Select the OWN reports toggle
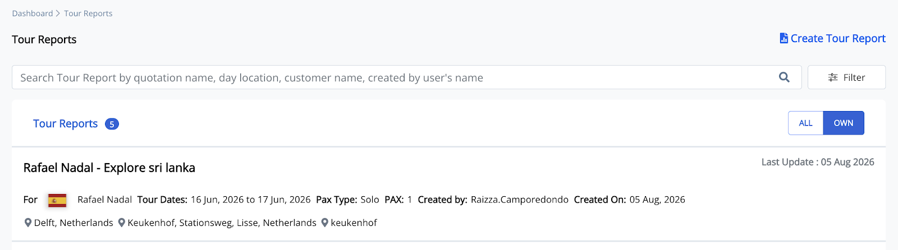Screen dimensions: 898x250 coord(843,123)
